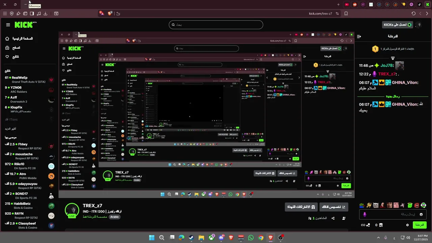Bookmark this page with bookmark icon
432x243 pixels.
[x=346, y=13]
